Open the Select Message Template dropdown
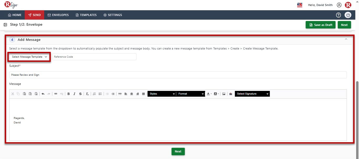The image size is (359, 159). 29,57
